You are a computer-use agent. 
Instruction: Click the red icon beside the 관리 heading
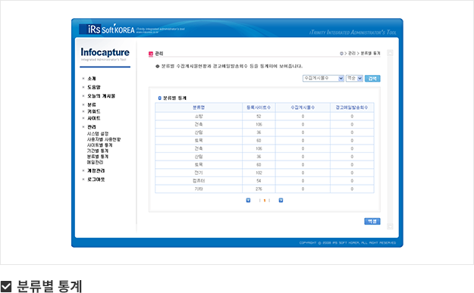click(x=151, y=54)
